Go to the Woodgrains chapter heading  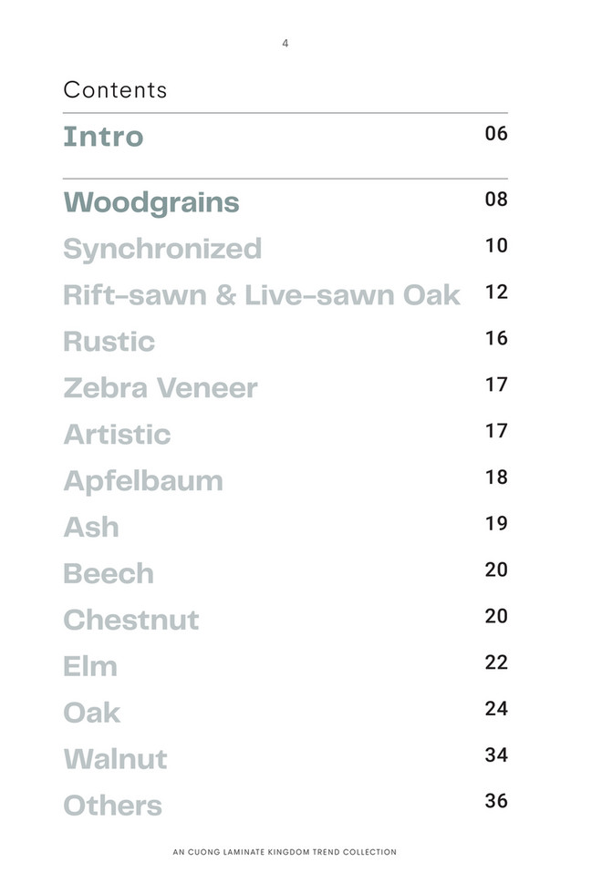tap(151, 202)
